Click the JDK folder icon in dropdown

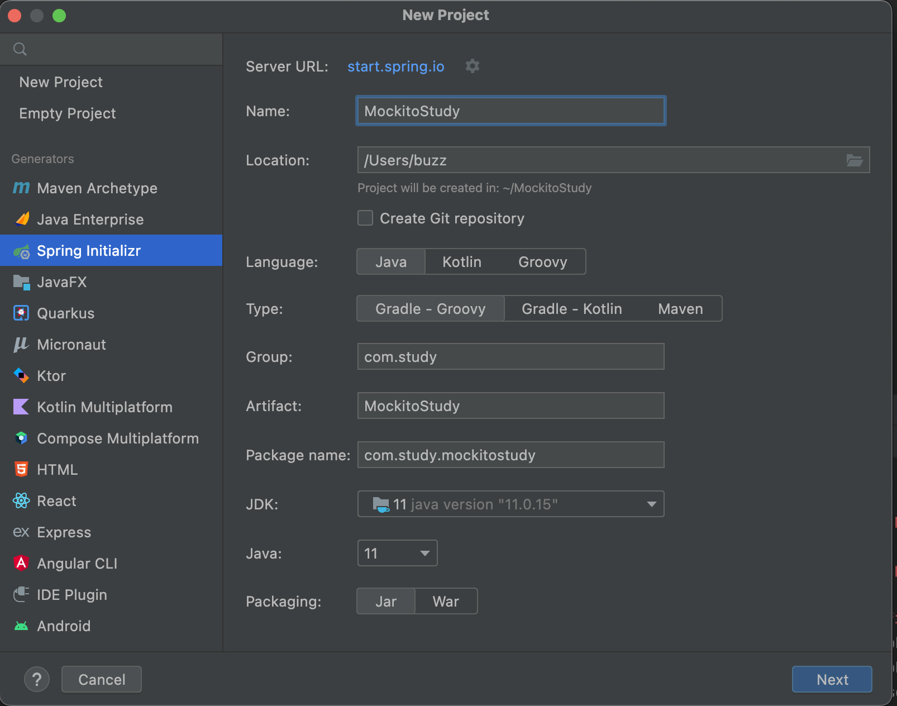coord(381,504)
